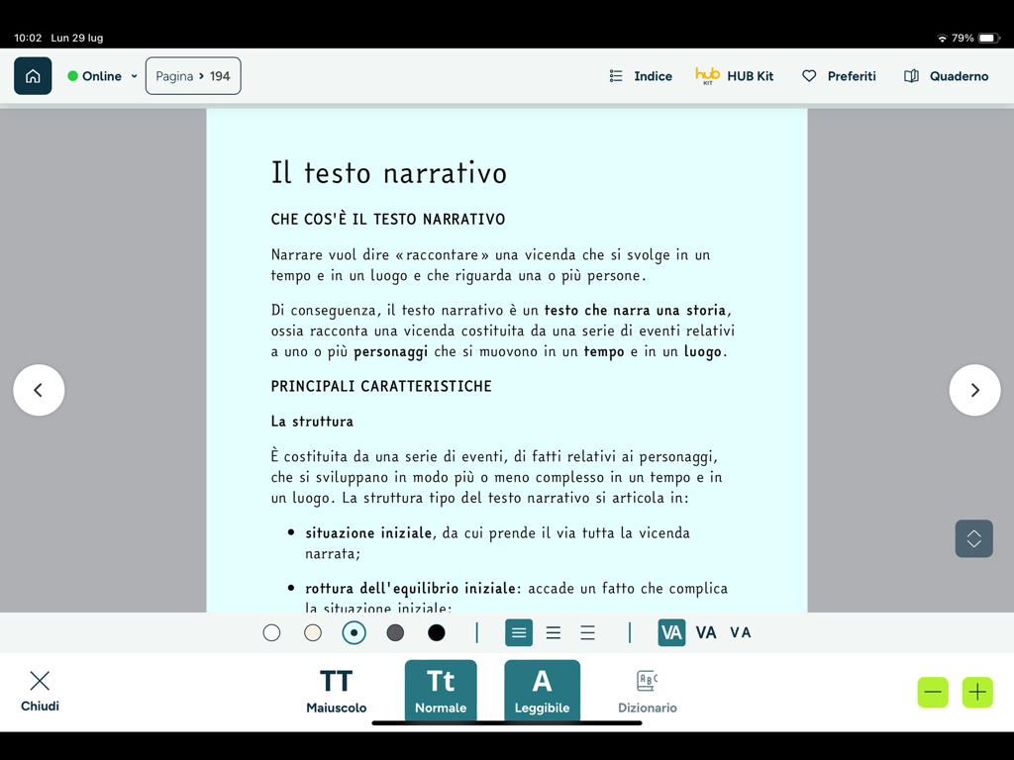Select the widest line spacing icon
The width and height of the screenshot is (1014, 760).
pos(587,632)
